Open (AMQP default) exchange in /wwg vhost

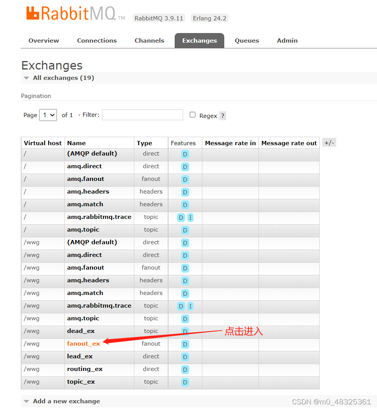[x=92, y=242]
